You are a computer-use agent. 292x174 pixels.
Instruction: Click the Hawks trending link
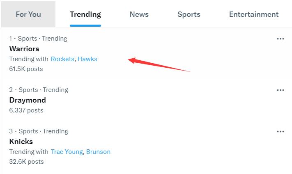point(87,59)
